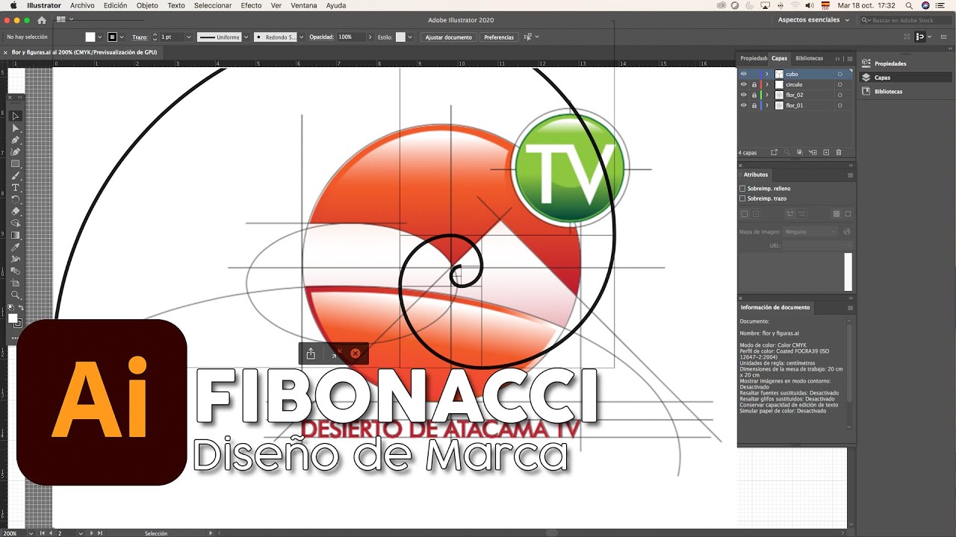Image resolution: width=956 pixels, height=537 pixels.
Task: Expand the flor_02 layer
Action: pyautogui.click(x=767, y=95)
